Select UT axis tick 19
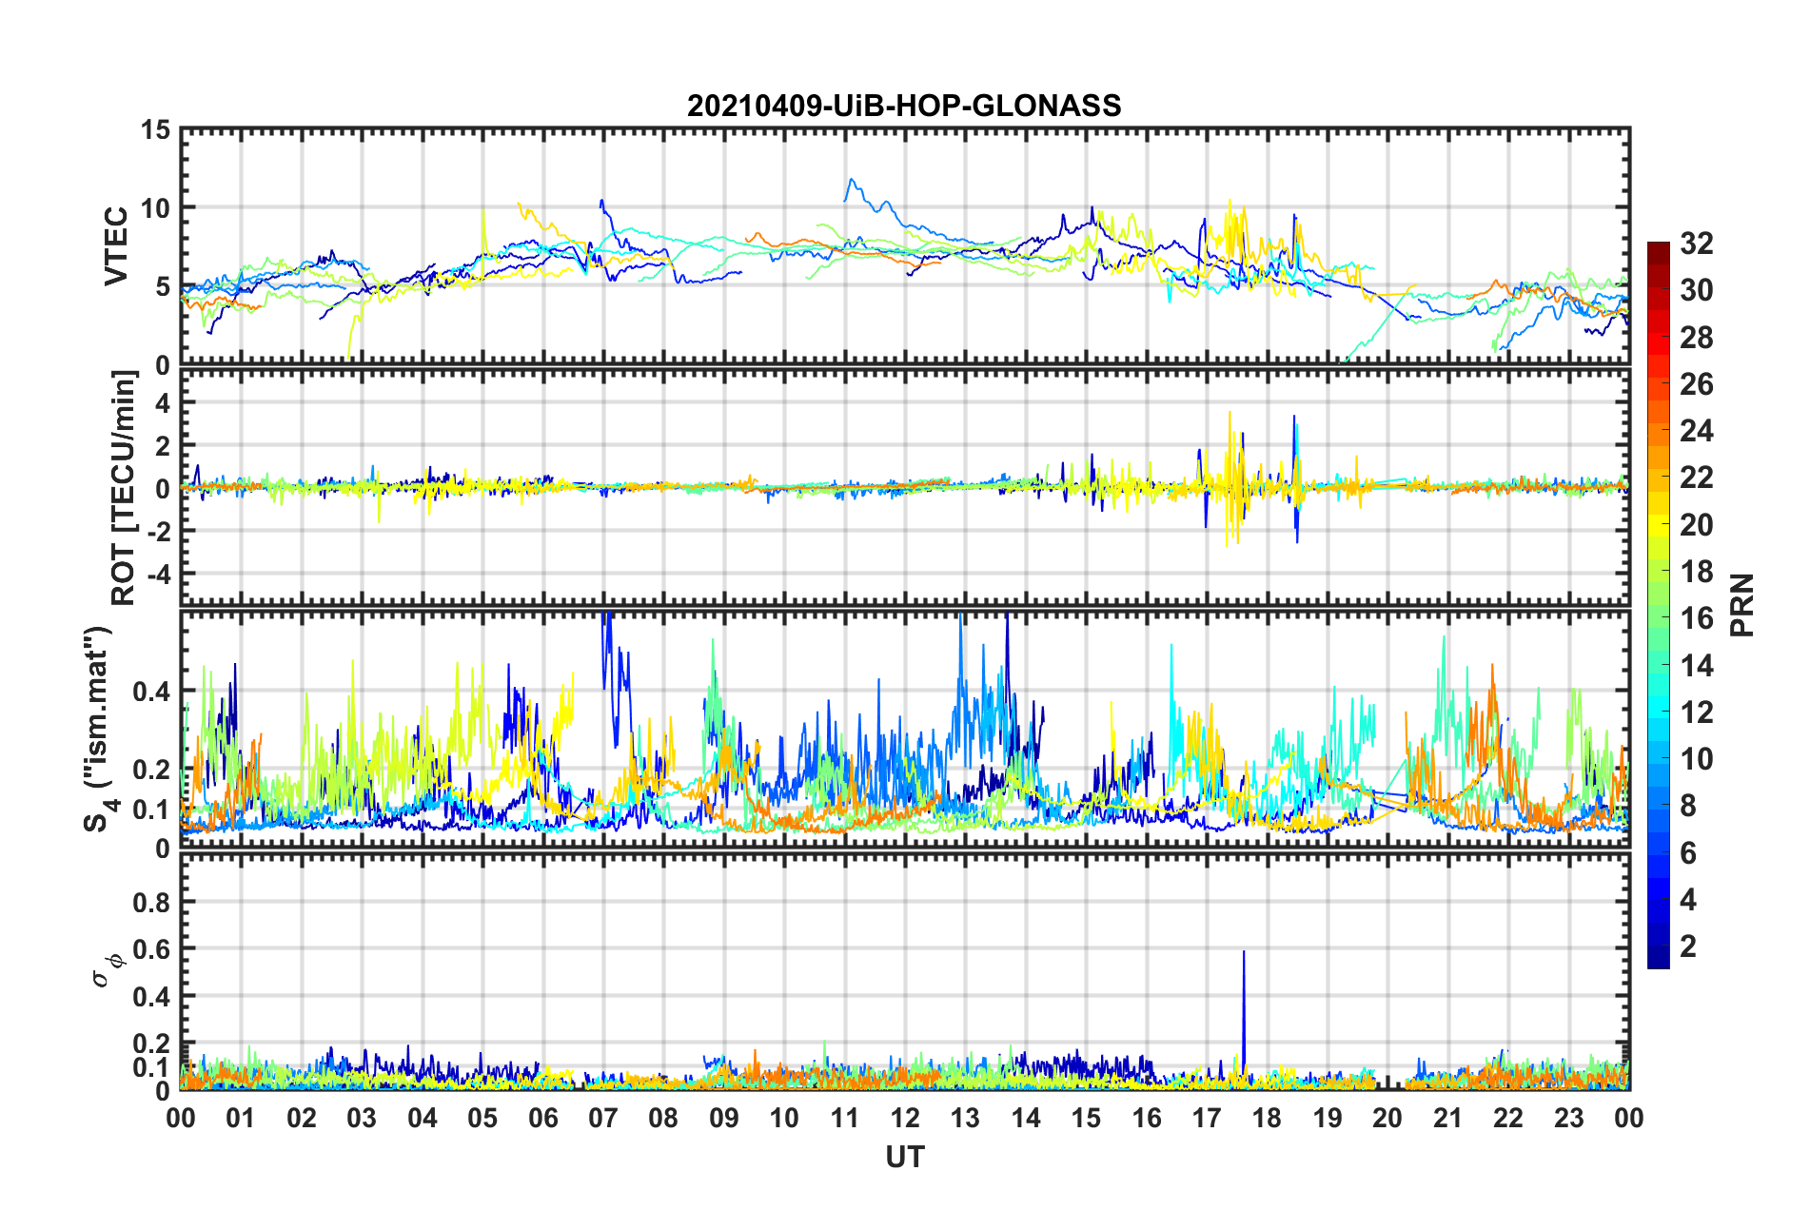1810x1210 pixels. 1328,1117
